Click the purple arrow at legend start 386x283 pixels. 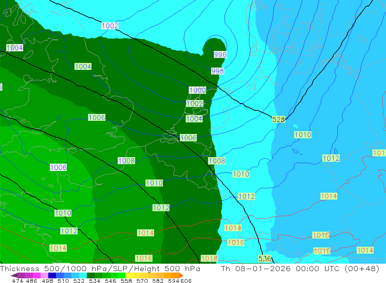(14, 275)
